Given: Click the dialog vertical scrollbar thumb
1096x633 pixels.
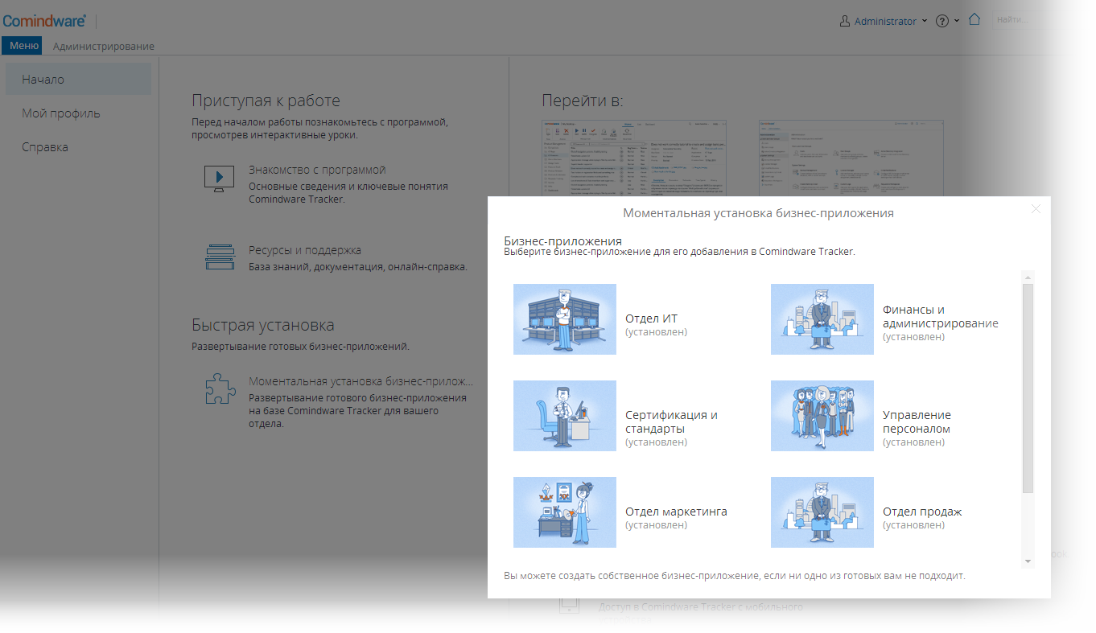Looking at the screenshot, I should [x=1028, y=388].
